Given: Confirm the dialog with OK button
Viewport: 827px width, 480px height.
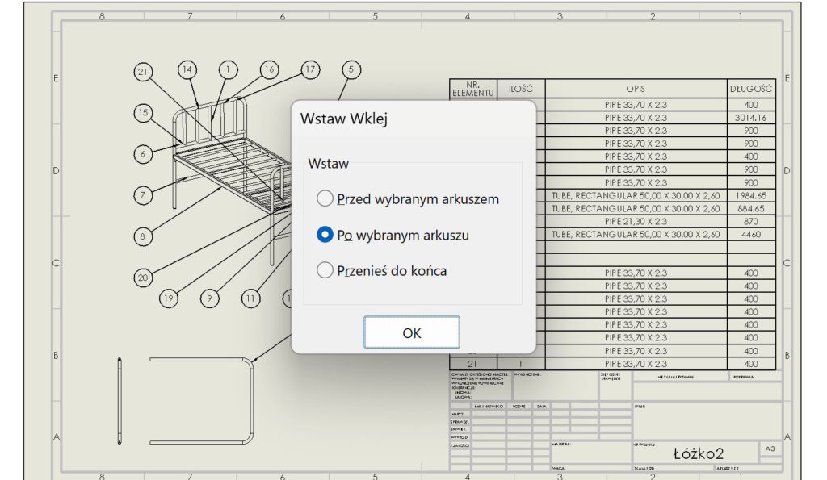Looking at the screenshot, I should click(x=411, y=332).
